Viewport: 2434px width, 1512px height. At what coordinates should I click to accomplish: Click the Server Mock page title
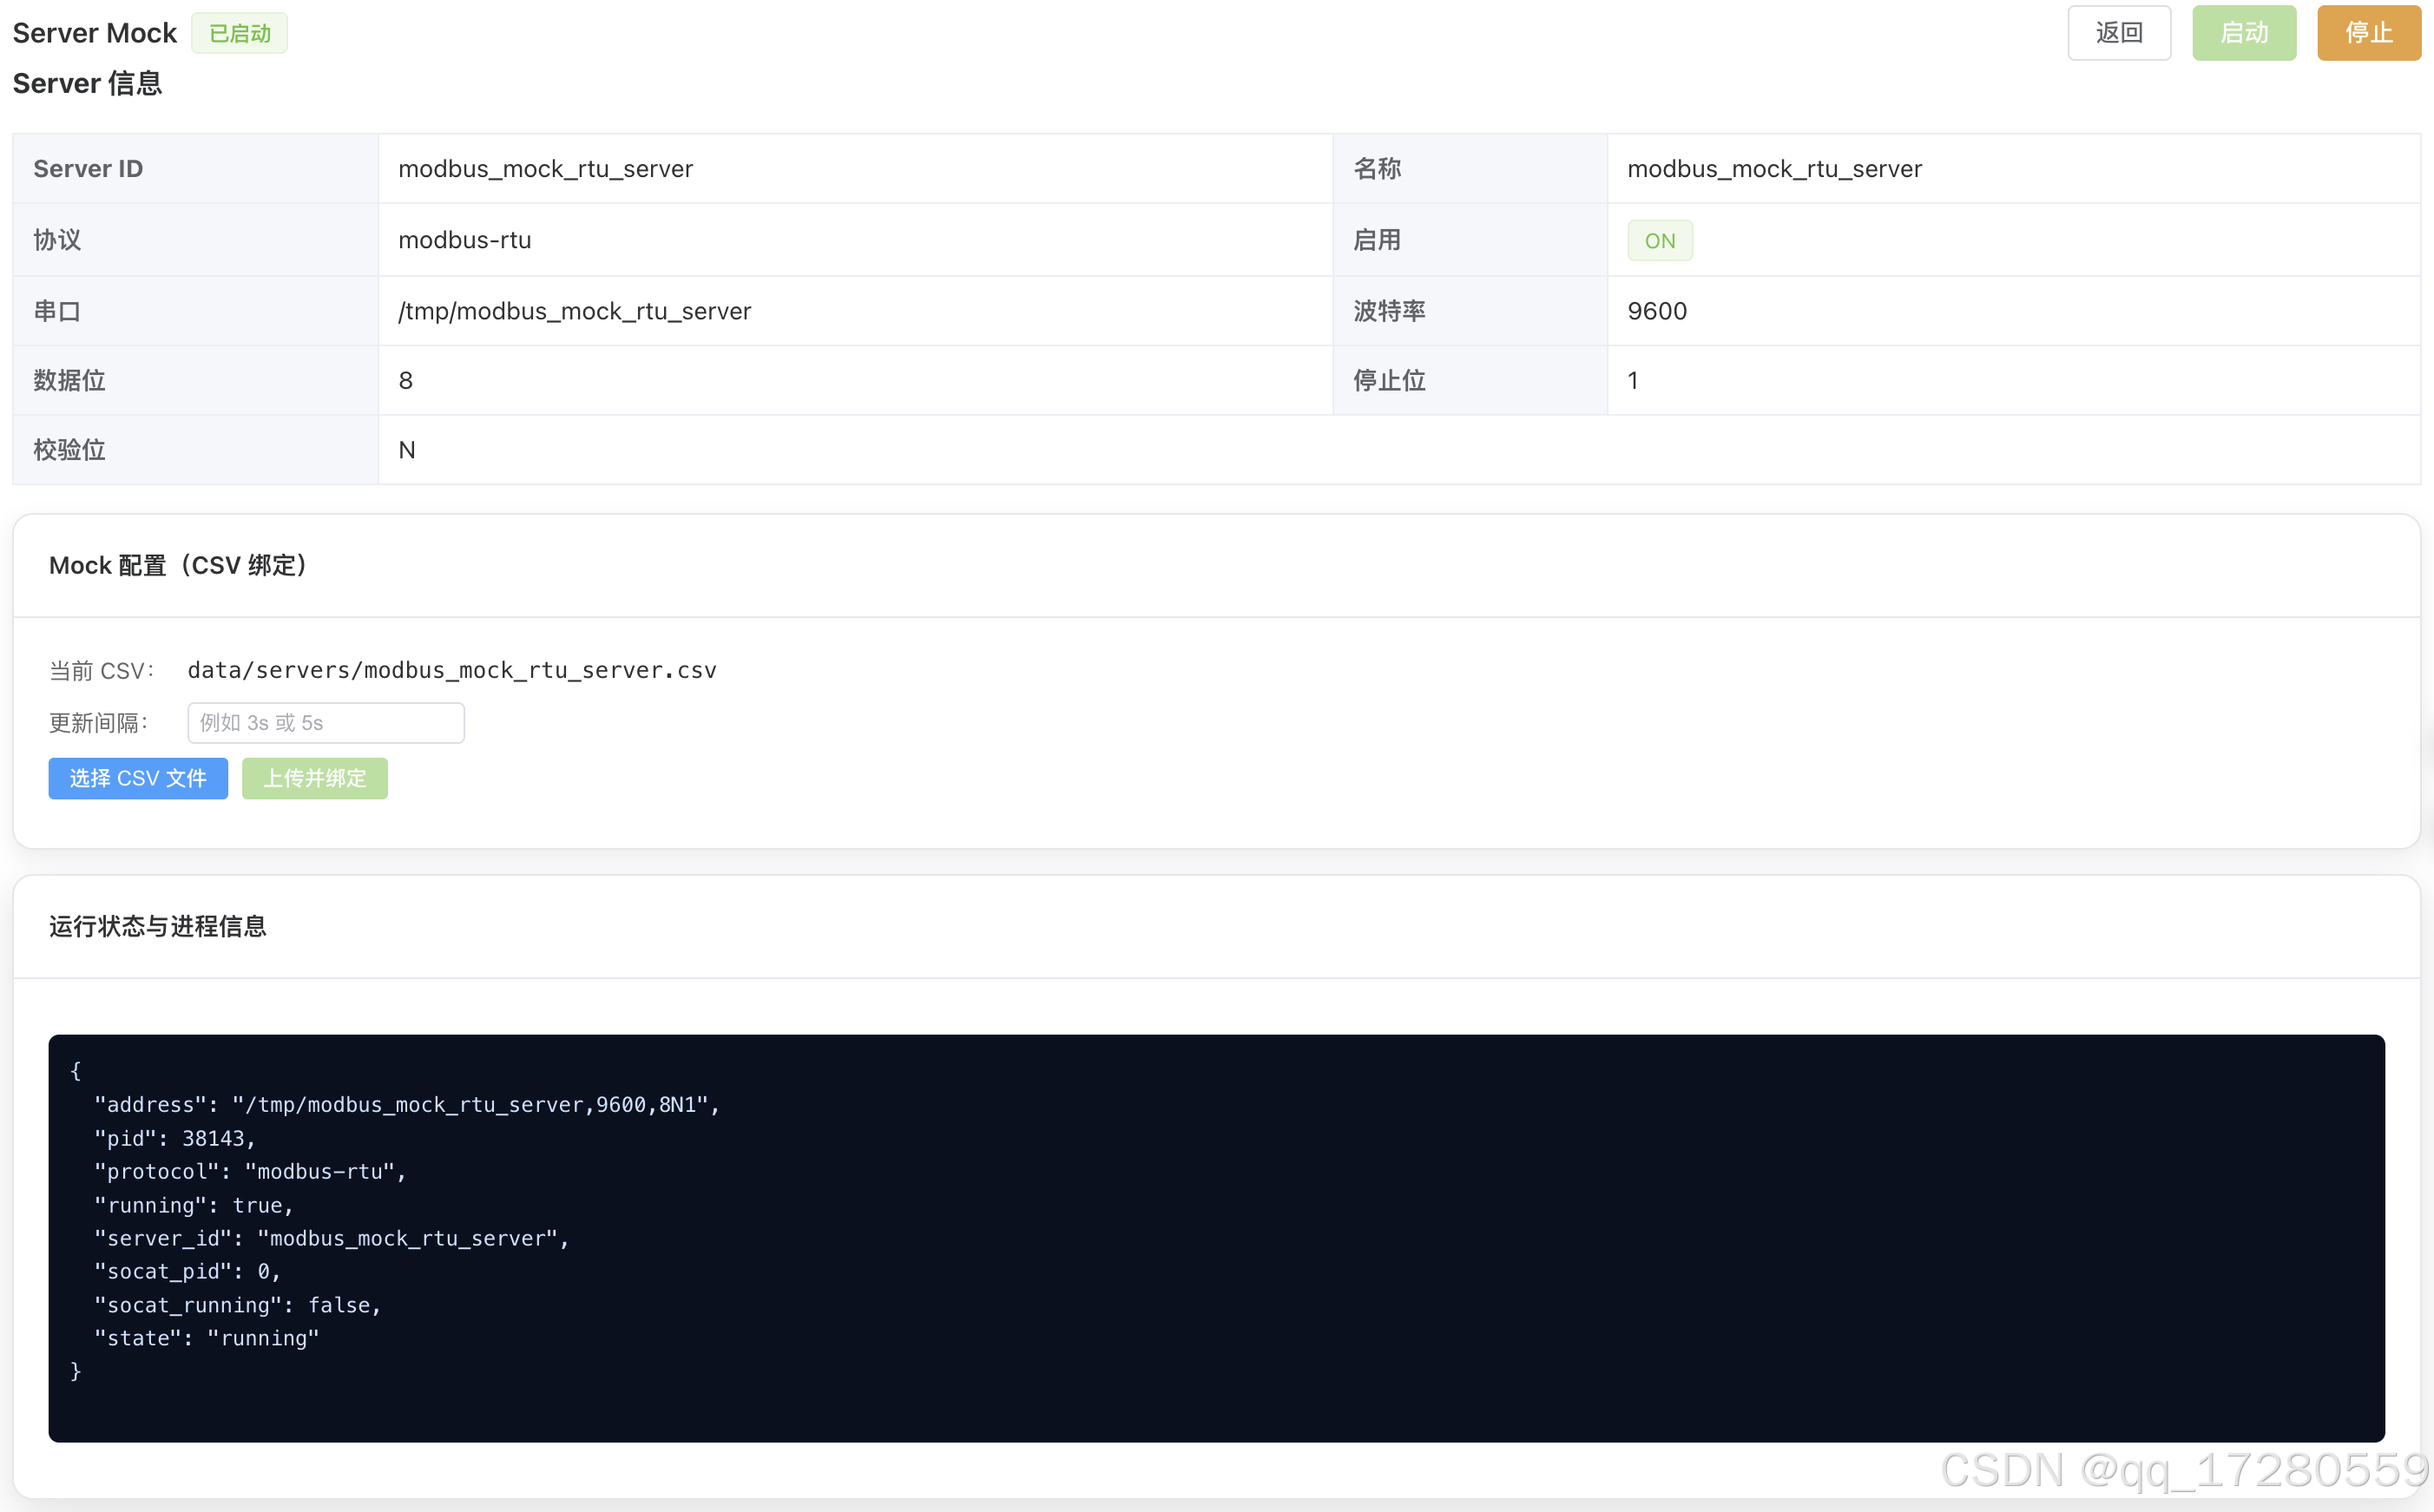click(x=95, y=33)
